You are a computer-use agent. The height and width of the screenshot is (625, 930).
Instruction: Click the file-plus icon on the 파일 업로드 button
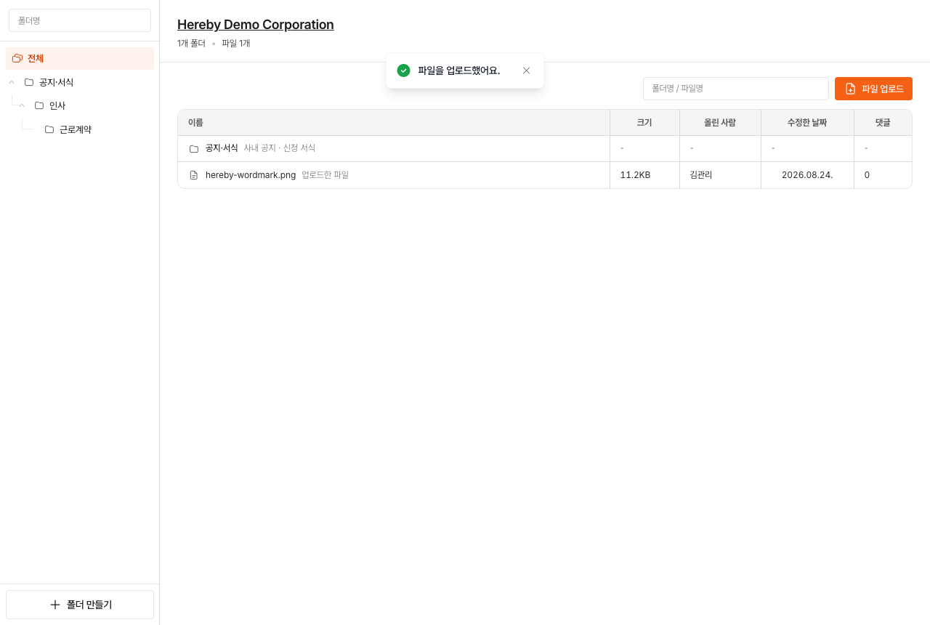tap(850, 89)
